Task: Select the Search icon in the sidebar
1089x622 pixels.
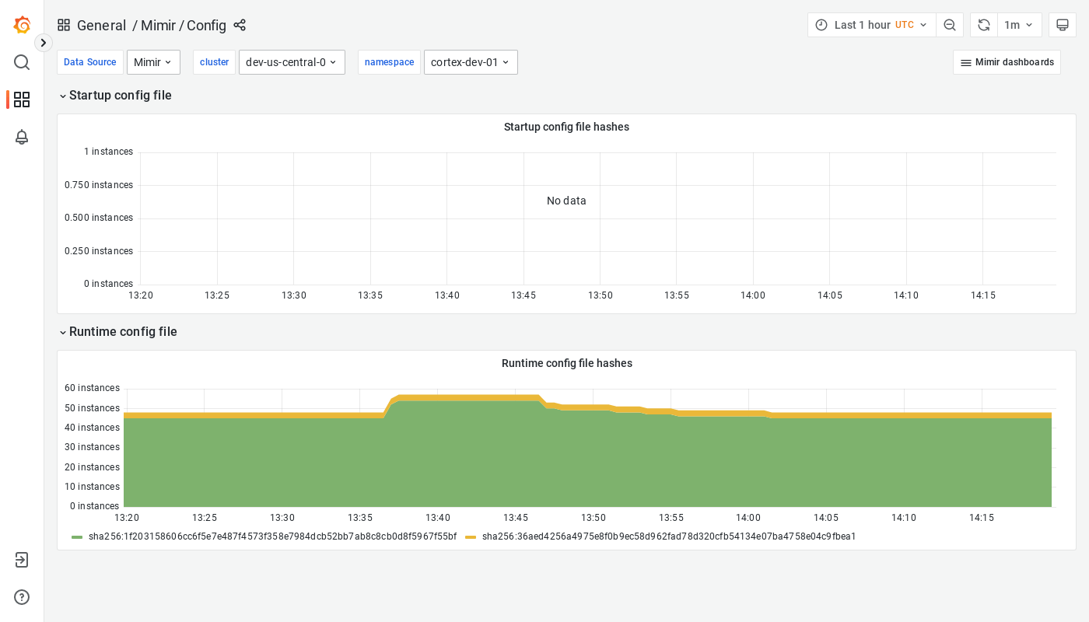Action: [21, 62]
